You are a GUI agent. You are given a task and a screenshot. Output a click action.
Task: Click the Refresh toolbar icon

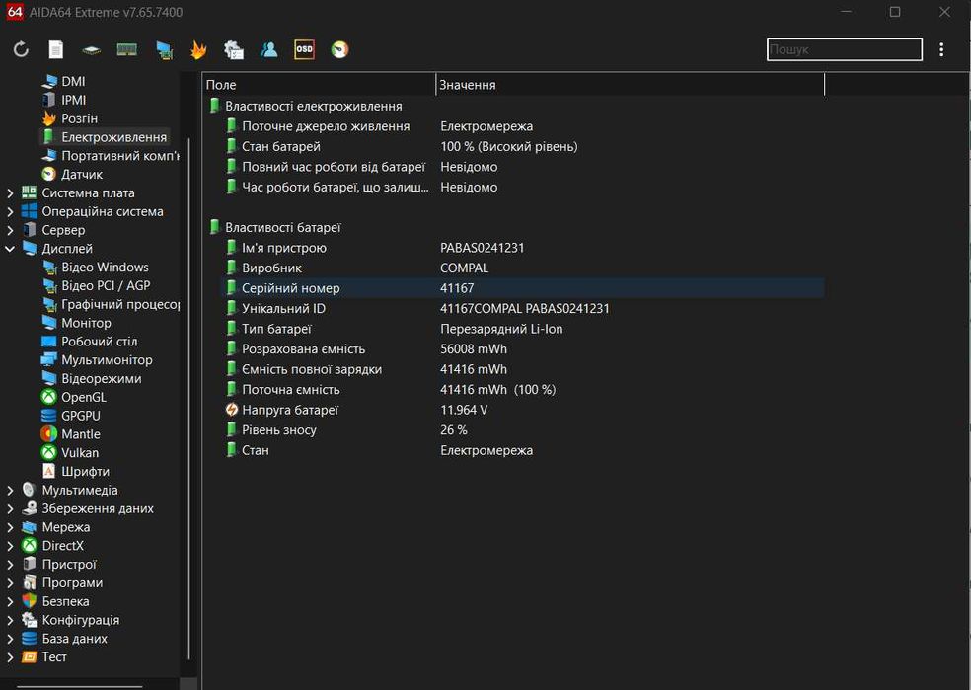pyautogui.click(x=22, y=50)
